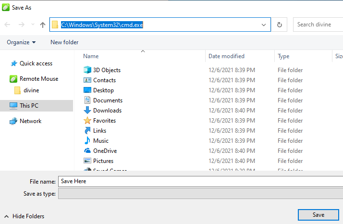Screen dimensions: 343x224
Task: Click the File folder type for Music
Action: [290, 140]
